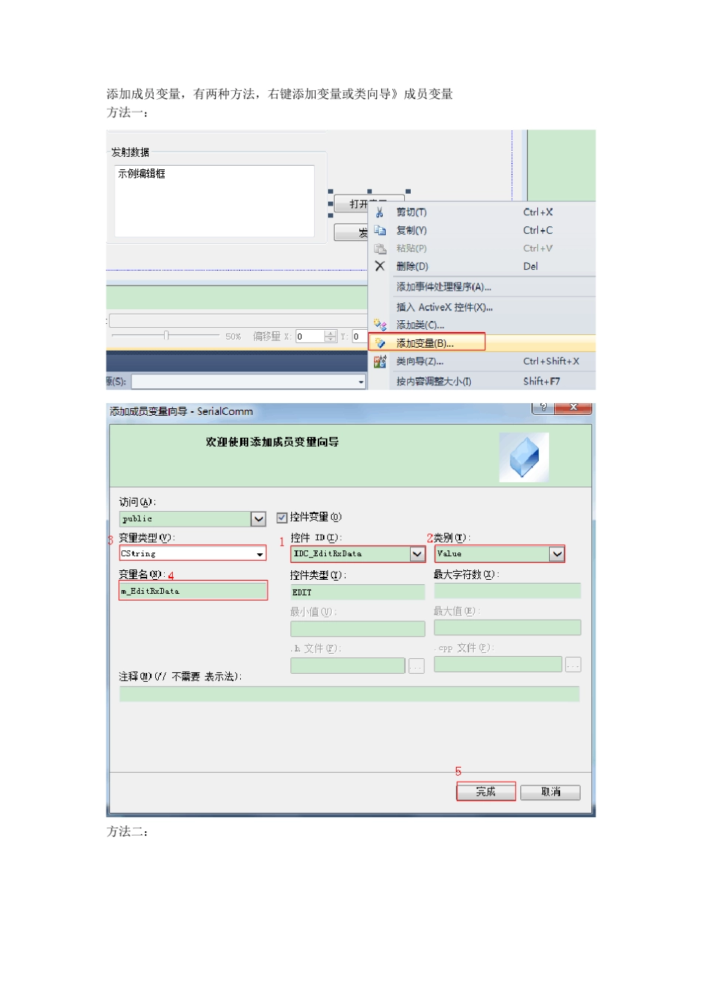This screenshot has height=994, width=702.
Task: Click the X offset spinner arrows
Action: click(330, 337)
